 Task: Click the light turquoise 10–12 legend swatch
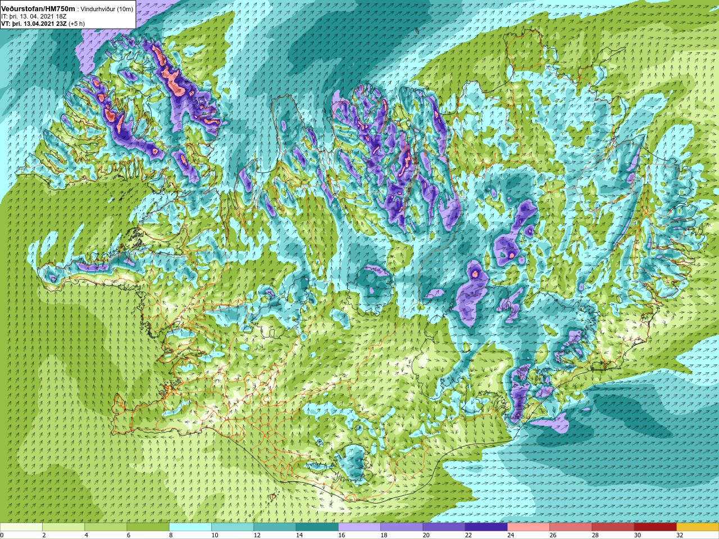click(233, 527)
